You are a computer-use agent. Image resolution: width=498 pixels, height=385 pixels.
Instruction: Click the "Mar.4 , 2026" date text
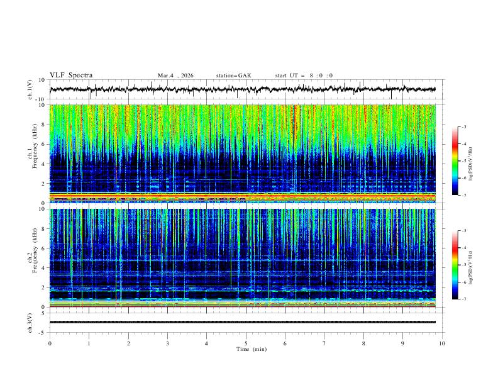(x=175, y=75)
